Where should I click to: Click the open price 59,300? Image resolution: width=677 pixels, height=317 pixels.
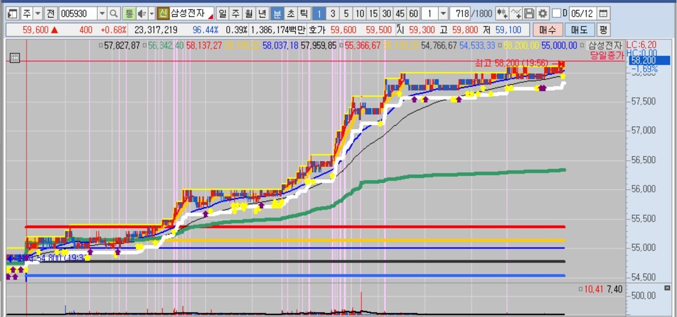[x=422, y=30]
